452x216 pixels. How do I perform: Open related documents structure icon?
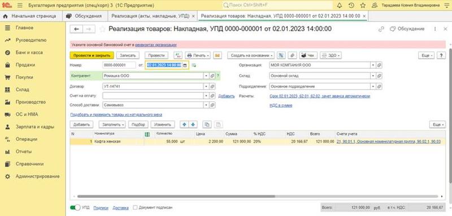pos(281,55)
